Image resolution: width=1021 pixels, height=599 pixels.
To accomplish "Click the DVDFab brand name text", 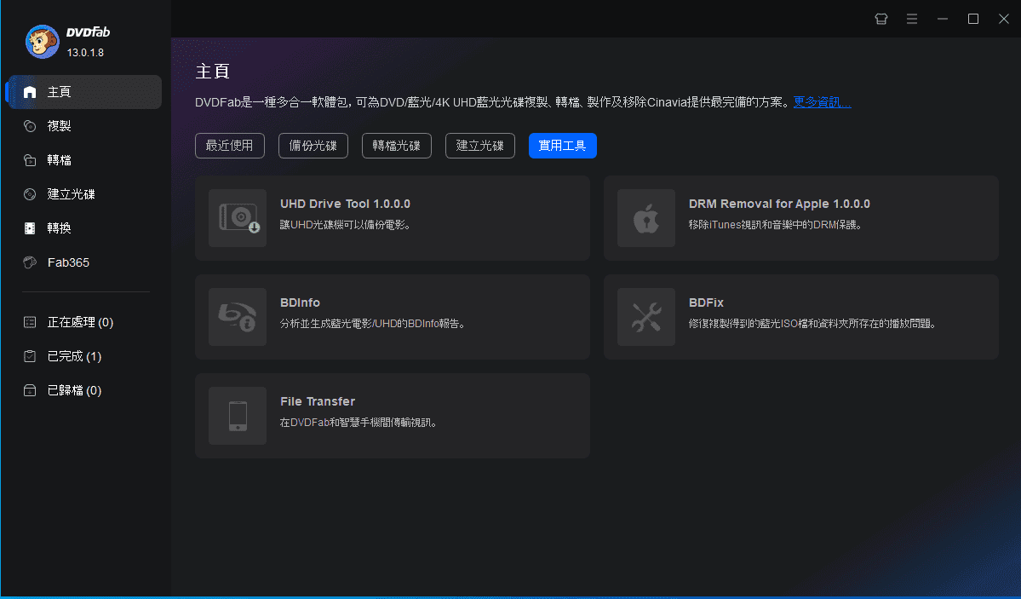I will click(88, 32).
